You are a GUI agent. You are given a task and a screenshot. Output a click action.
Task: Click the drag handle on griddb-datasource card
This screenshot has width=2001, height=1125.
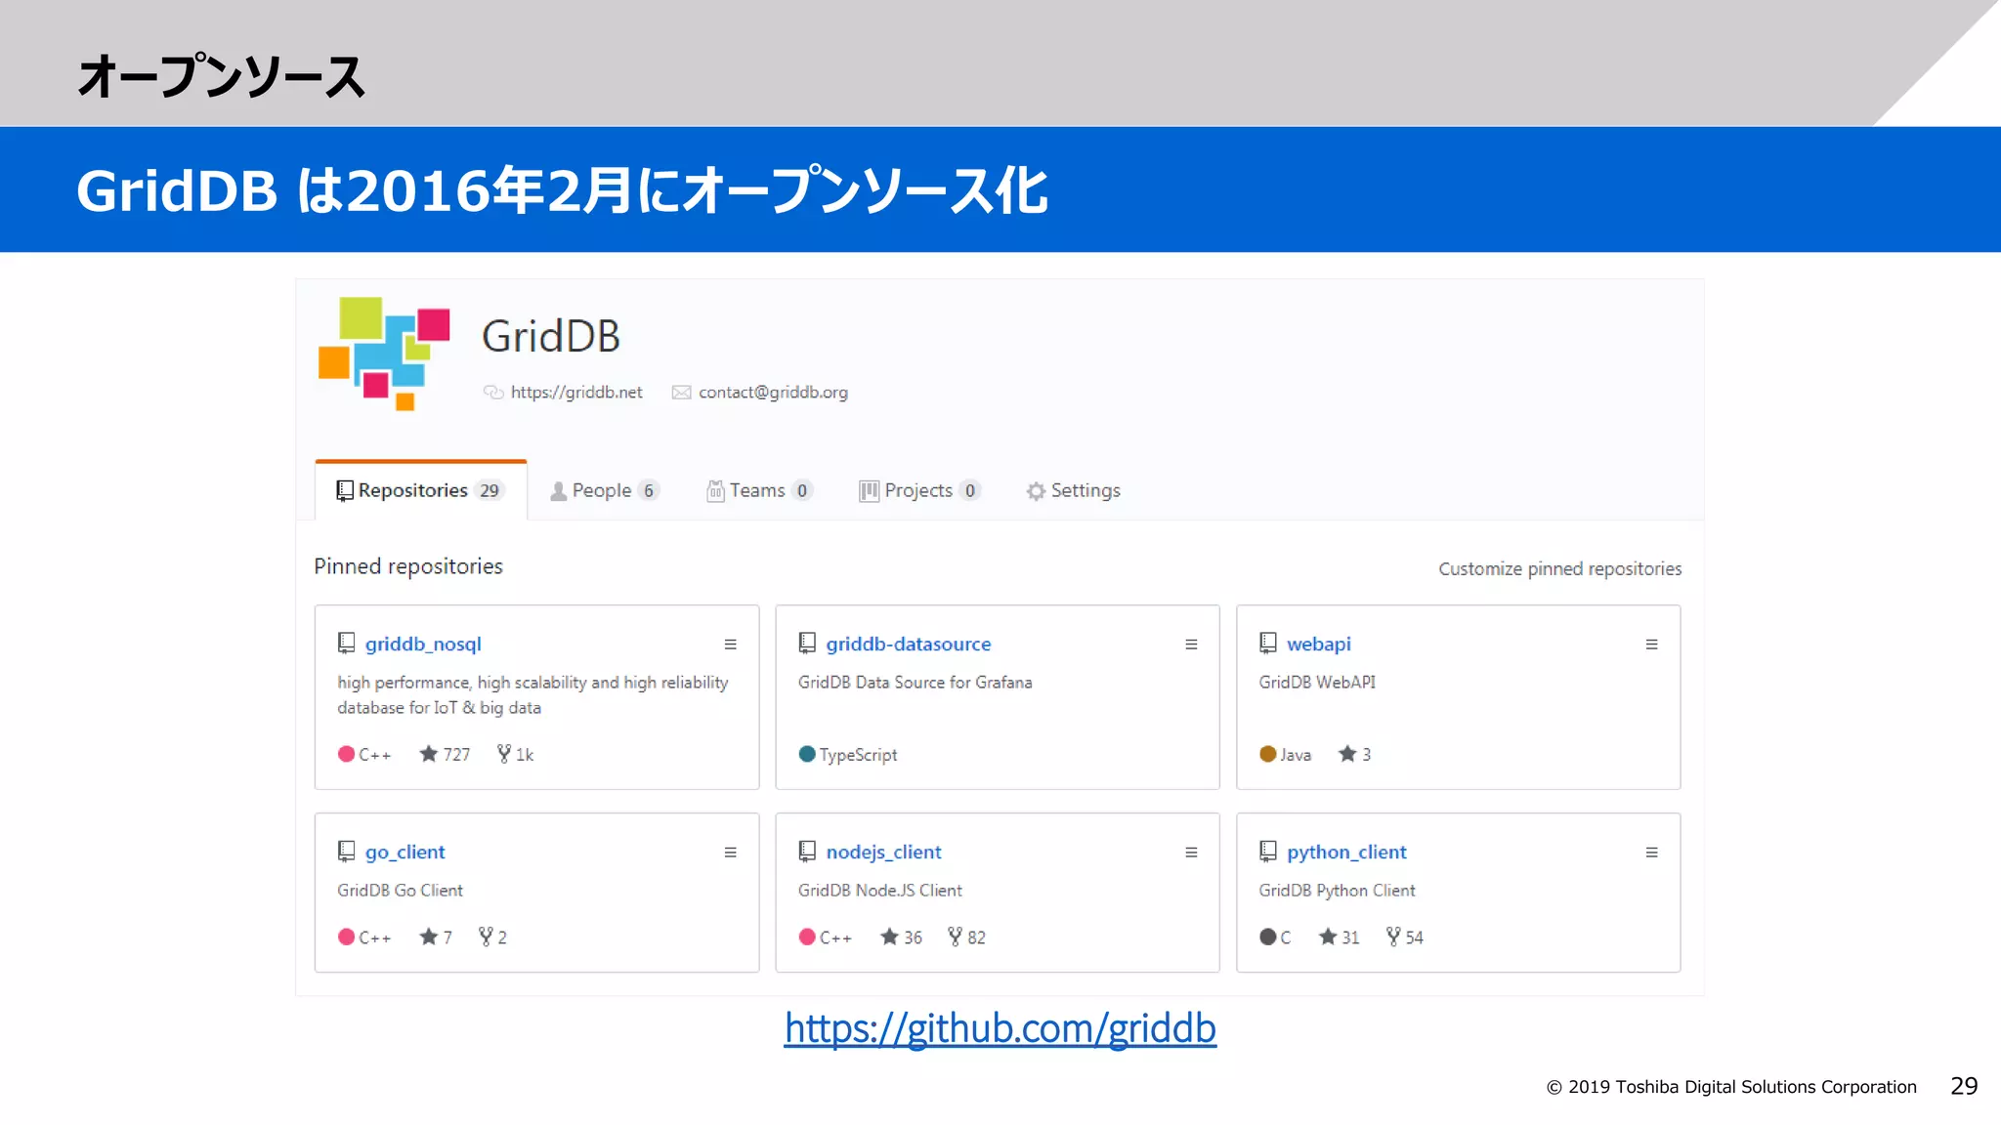coord(1191,645)
